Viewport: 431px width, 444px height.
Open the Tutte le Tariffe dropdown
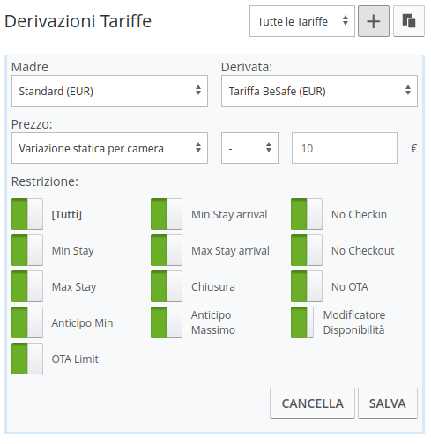tap(302, 21)
